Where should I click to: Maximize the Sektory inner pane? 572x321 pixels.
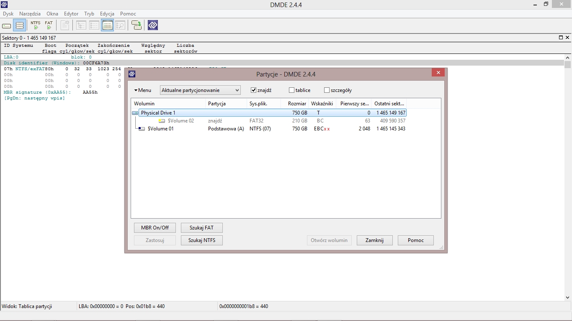561,38
